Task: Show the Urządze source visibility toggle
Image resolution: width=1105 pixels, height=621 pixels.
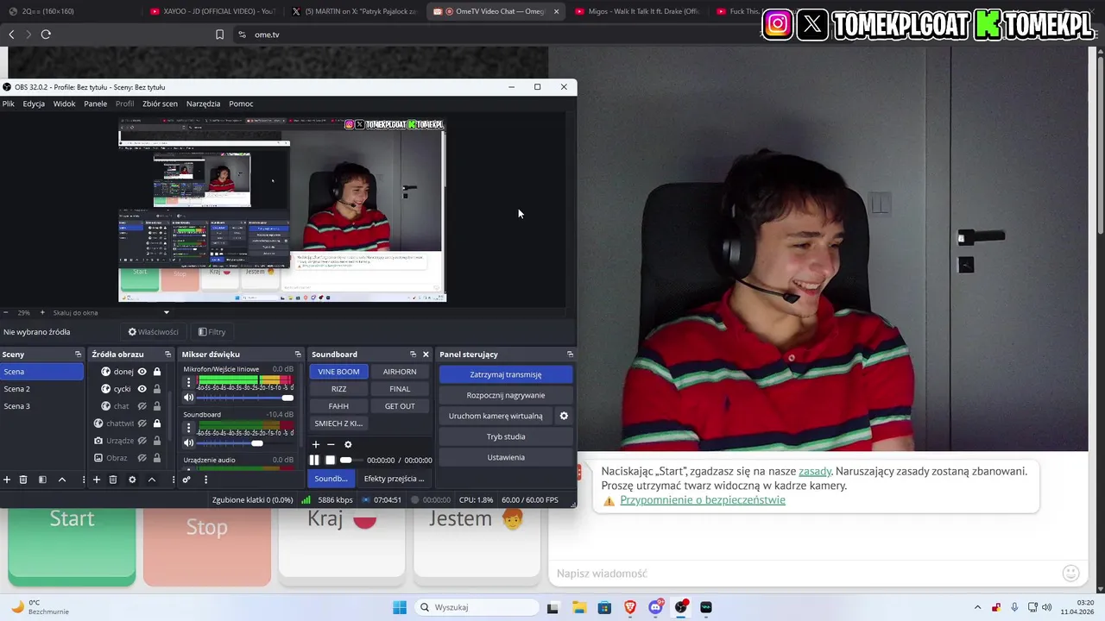Action: pyautogui.click(x=142, y=441)
